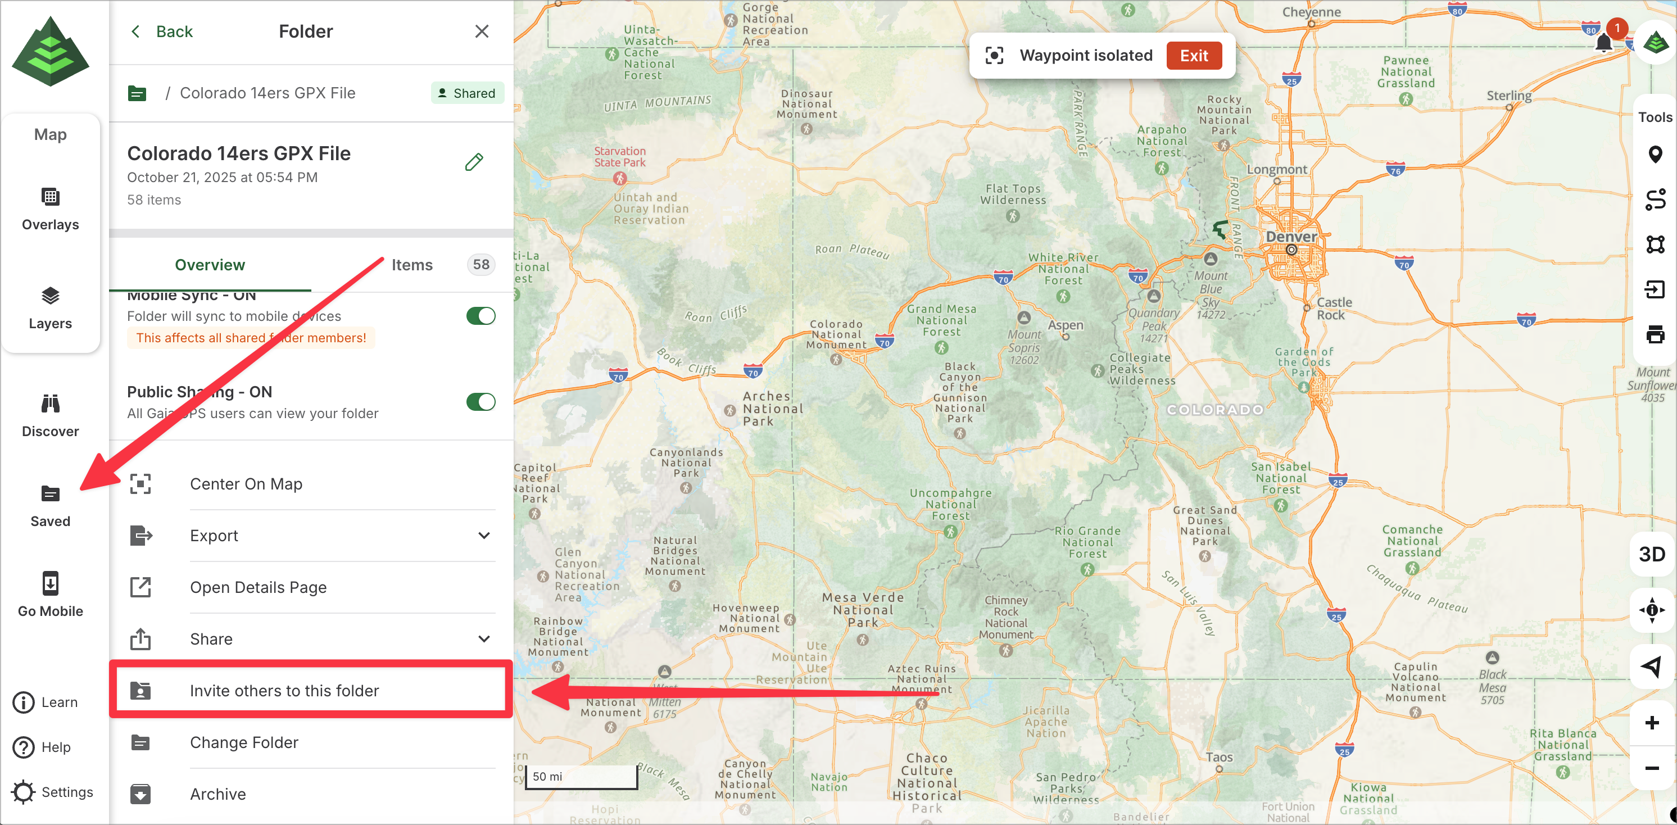Switch to the Items tab
The height and width of the screenshot is (825, 1677).
pos(412,265)
